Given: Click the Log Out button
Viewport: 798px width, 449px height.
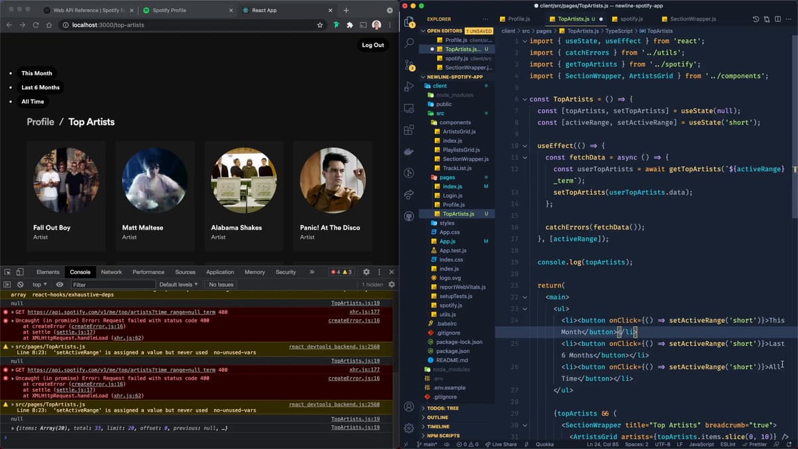Looking at the screenshot, I should tap(372, 45).
